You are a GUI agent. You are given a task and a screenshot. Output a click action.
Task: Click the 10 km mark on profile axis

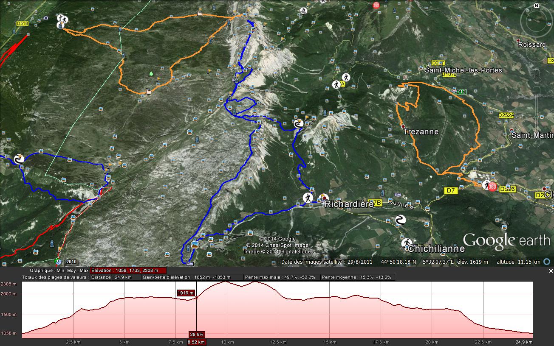coord(227,342)
